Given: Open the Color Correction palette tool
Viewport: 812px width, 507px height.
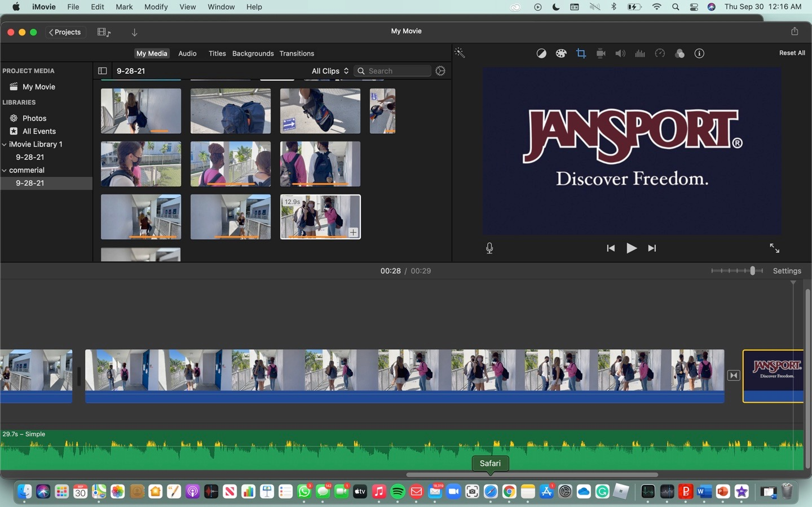Looking at the screenshot, I should tap(561, 54).
